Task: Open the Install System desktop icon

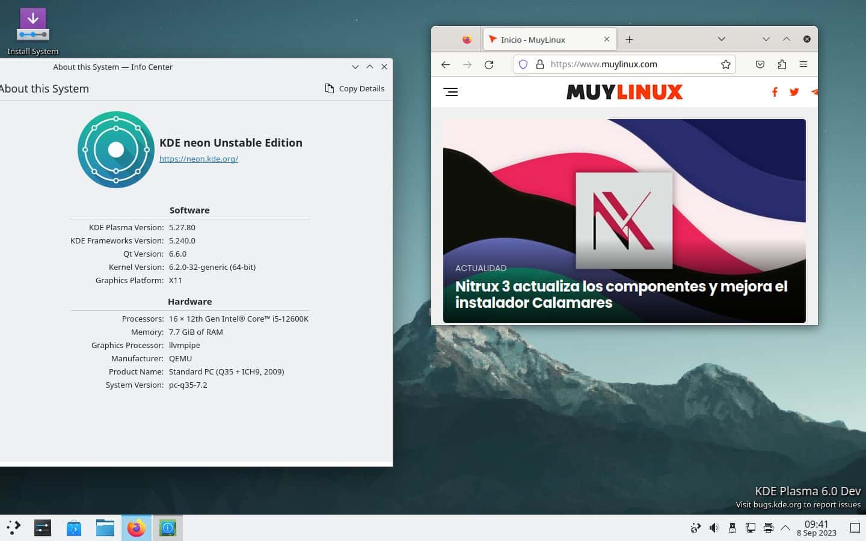Action: pyautogui.click(x=33, y=31)
